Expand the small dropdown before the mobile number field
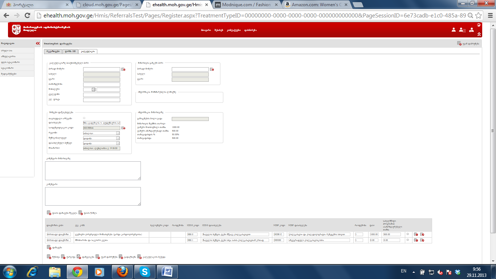Viewport: 496px width, 279px height. click(93, 89)
